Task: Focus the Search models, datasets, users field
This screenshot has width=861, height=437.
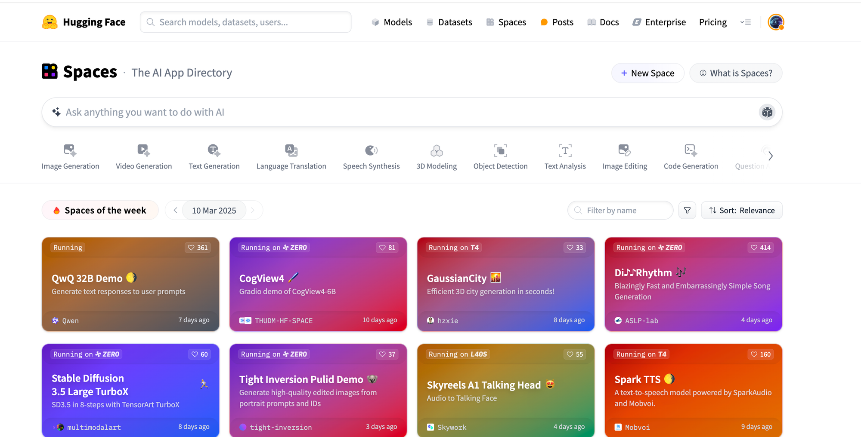Action: 245,22
